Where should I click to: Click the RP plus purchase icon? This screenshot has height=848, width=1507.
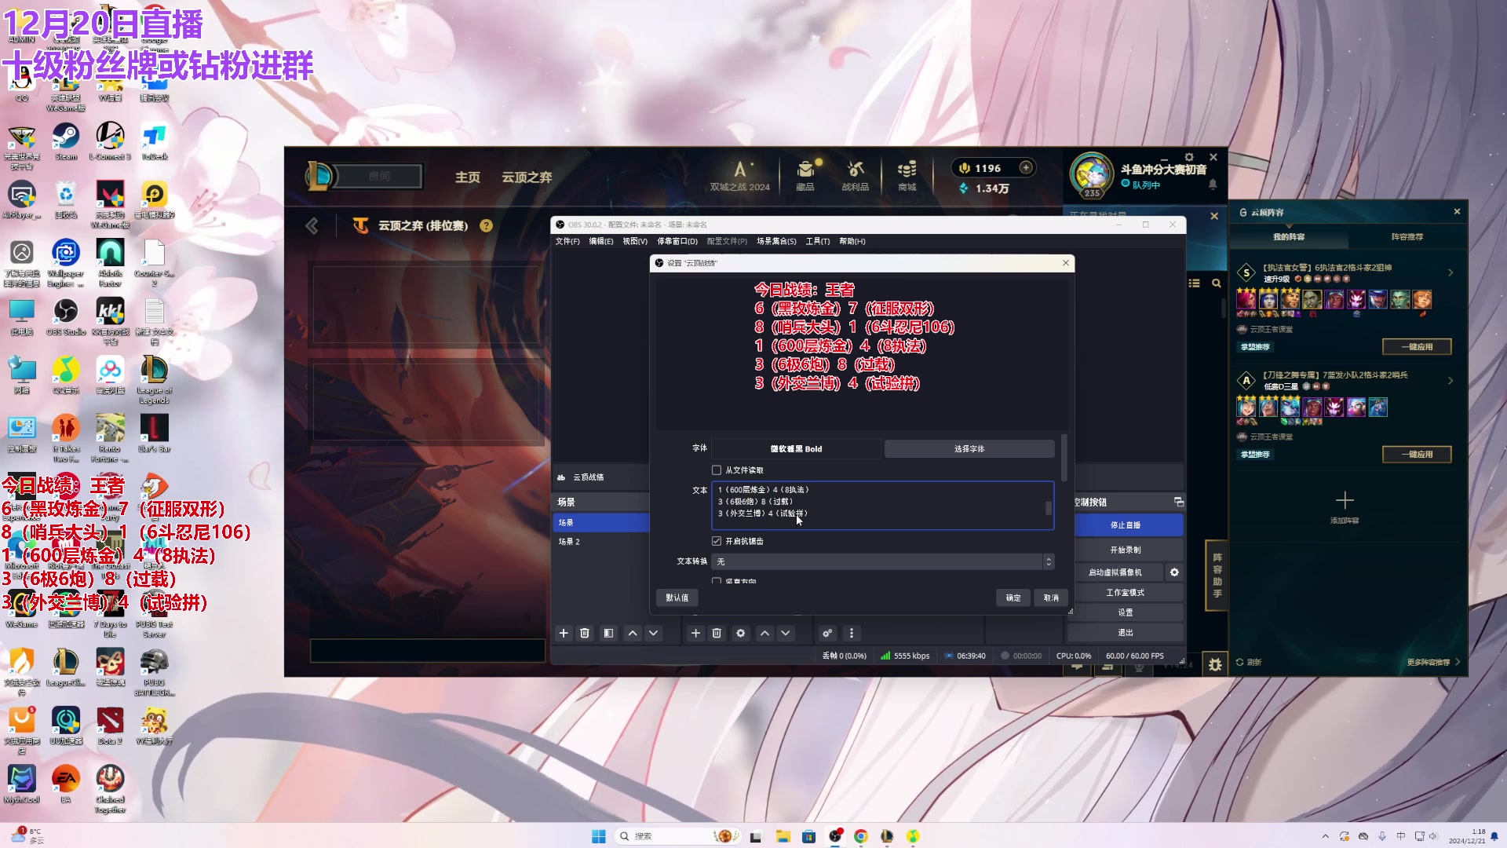coord(1026,168)
